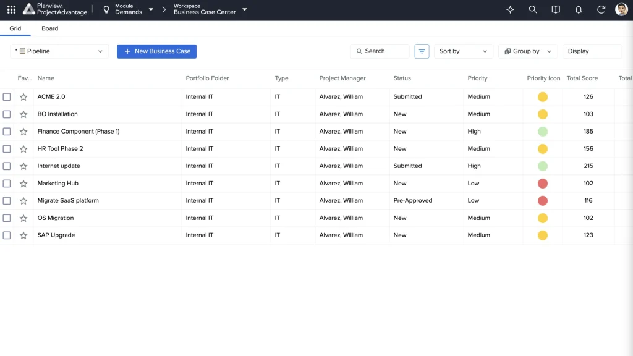Star the OS Migration row
The height and width of the screenshot is (356, 633).
pos(23,218)
